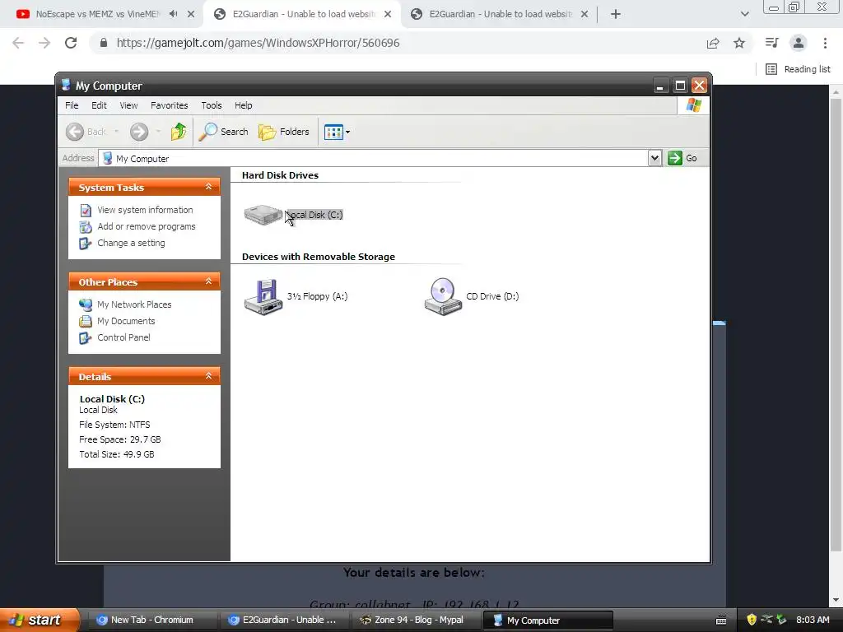Click the Search magnifier toolbar button
843x632 pixels.
pyautogui.click(x=224, y=132)
